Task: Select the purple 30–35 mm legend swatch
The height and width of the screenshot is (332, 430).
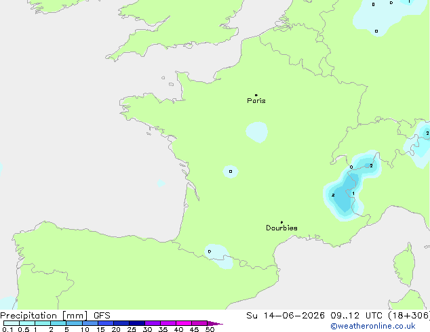Action: click(x=153, y=323)
